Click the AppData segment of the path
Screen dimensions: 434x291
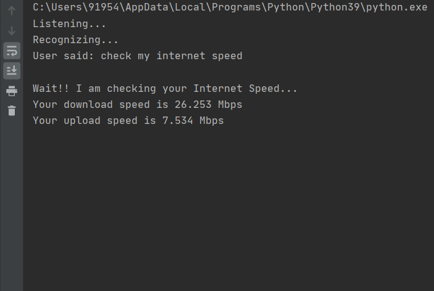tap(147, 7)
